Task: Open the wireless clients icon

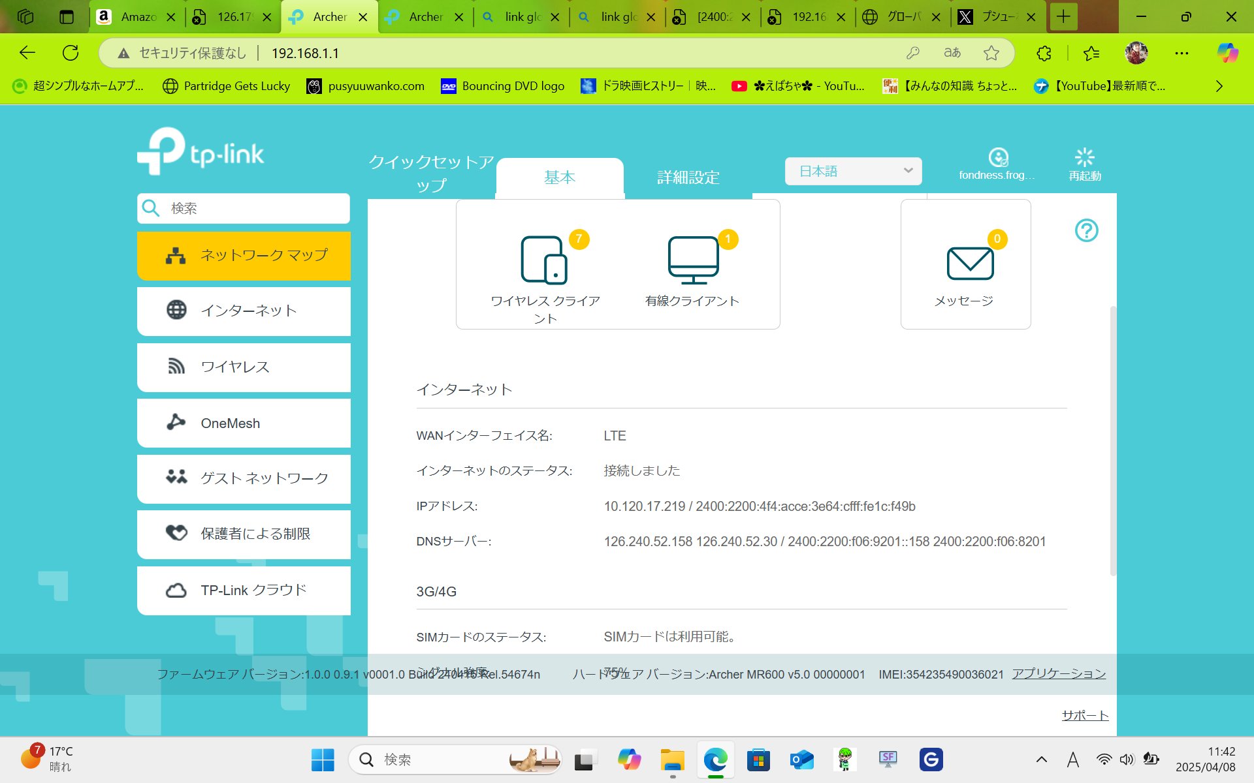Action: [543, 260]
